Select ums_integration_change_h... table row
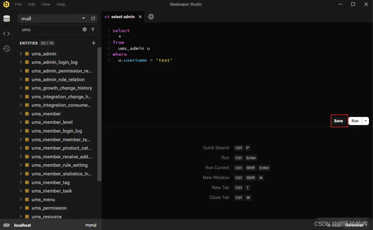Viewport: 373px width, 230px height. click(58, 97)
